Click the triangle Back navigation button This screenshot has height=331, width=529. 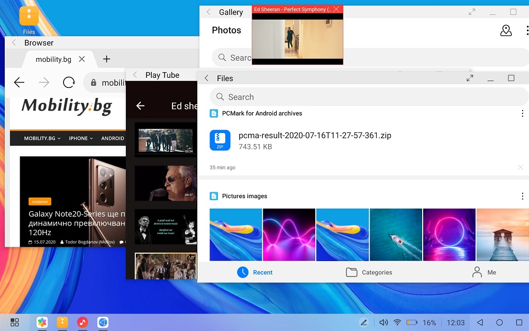(x=480, y=323)
